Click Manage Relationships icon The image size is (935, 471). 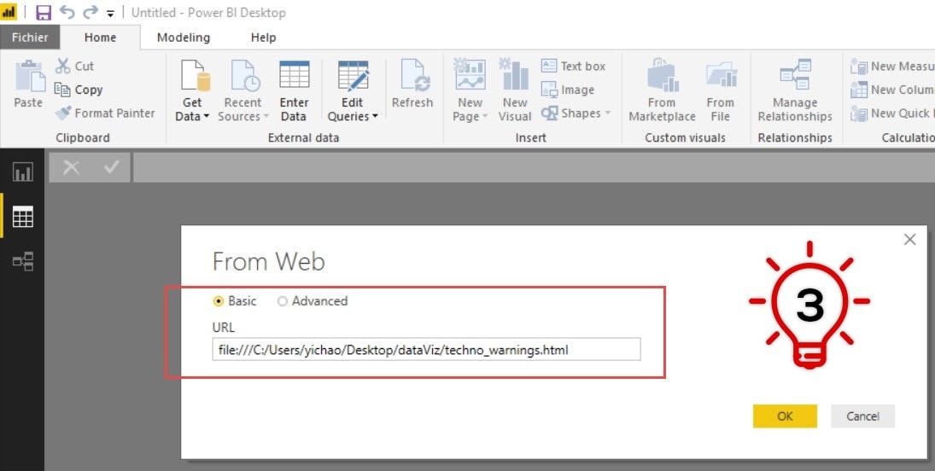tap(795, 78)
